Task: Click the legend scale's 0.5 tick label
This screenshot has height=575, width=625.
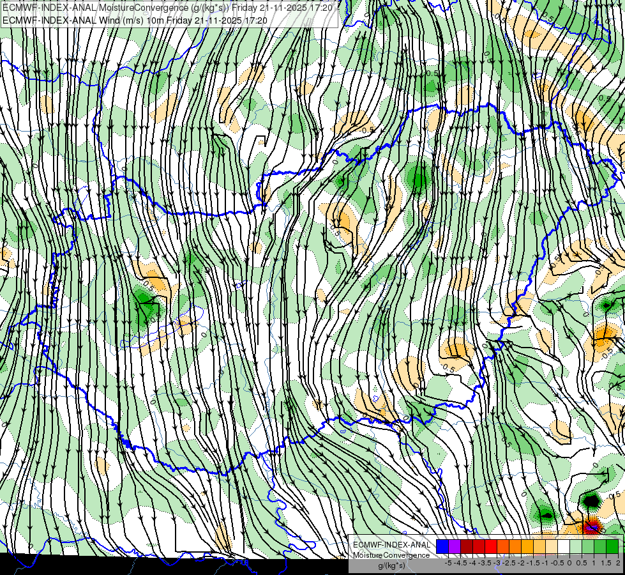Action: [582, 563]
